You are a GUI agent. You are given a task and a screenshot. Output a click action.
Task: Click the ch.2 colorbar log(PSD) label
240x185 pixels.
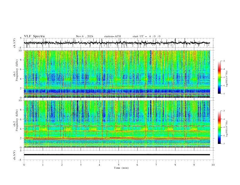(227, 129)
